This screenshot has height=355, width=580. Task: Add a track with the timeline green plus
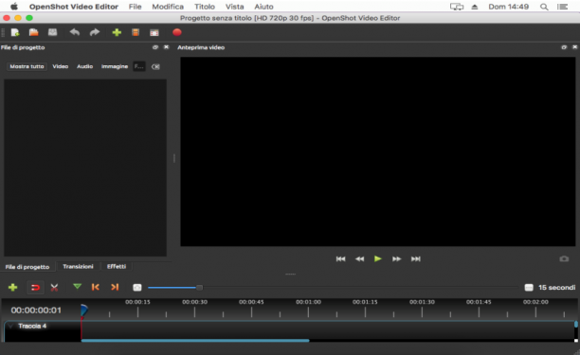13,288
